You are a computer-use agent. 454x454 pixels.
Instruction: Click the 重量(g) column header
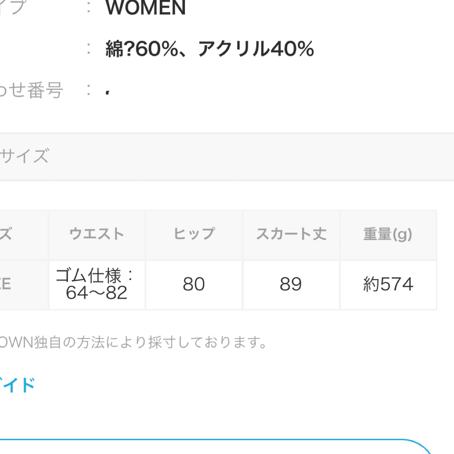388,235
